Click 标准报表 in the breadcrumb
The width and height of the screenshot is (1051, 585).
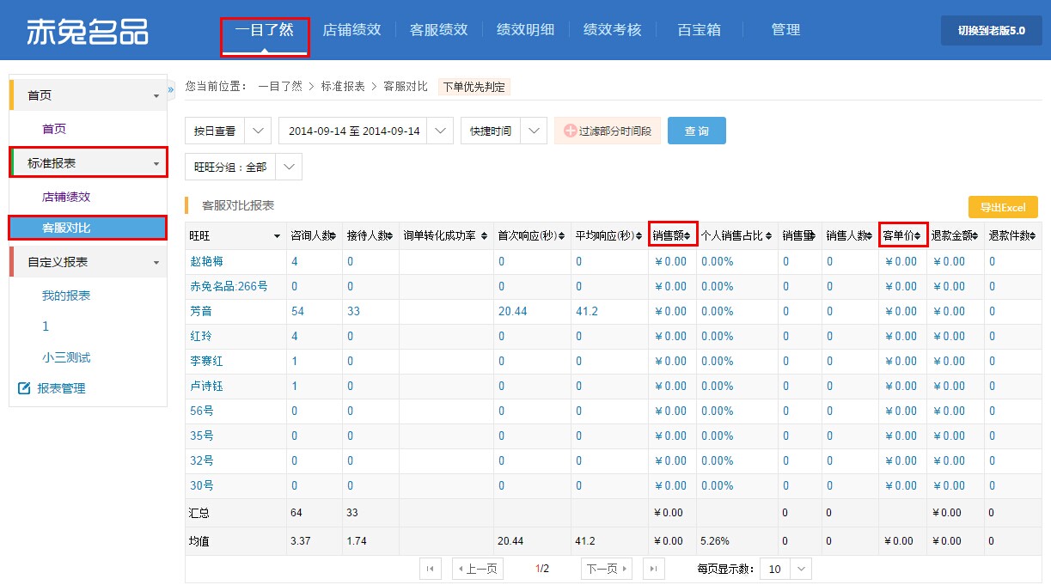coord(343,86)
